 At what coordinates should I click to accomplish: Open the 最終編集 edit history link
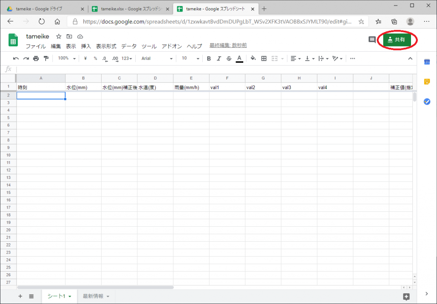tap(228, 46)
